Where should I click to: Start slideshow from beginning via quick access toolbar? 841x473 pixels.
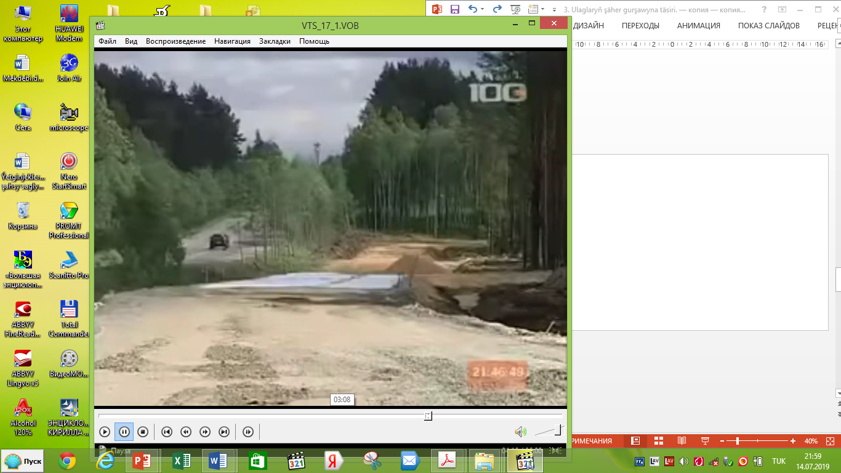[516, 9]
